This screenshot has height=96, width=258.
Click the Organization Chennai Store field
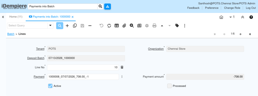tap(205, 49)
